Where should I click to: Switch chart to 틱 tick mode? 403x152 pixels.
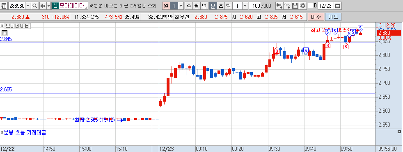pyautogui.click(x=228, y=6)
